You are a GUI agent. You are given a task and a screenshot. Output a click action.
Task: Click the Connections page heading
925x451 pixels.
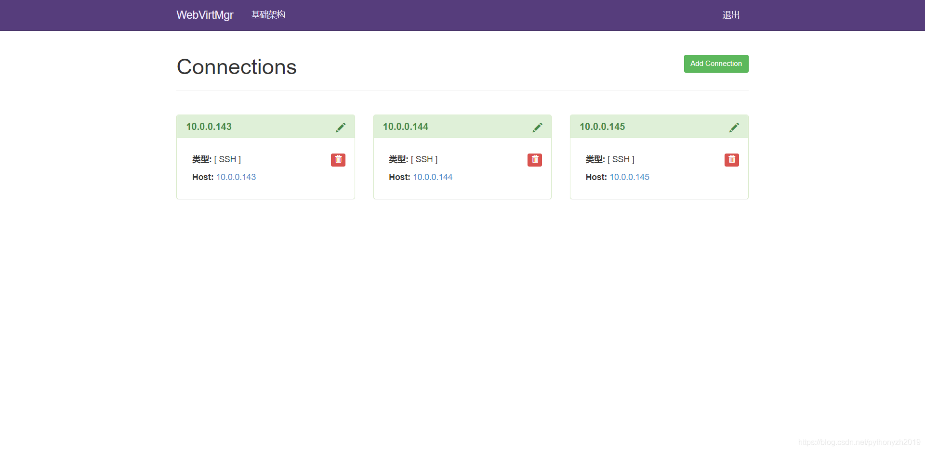pyautogui.click(x=237, y=67)
